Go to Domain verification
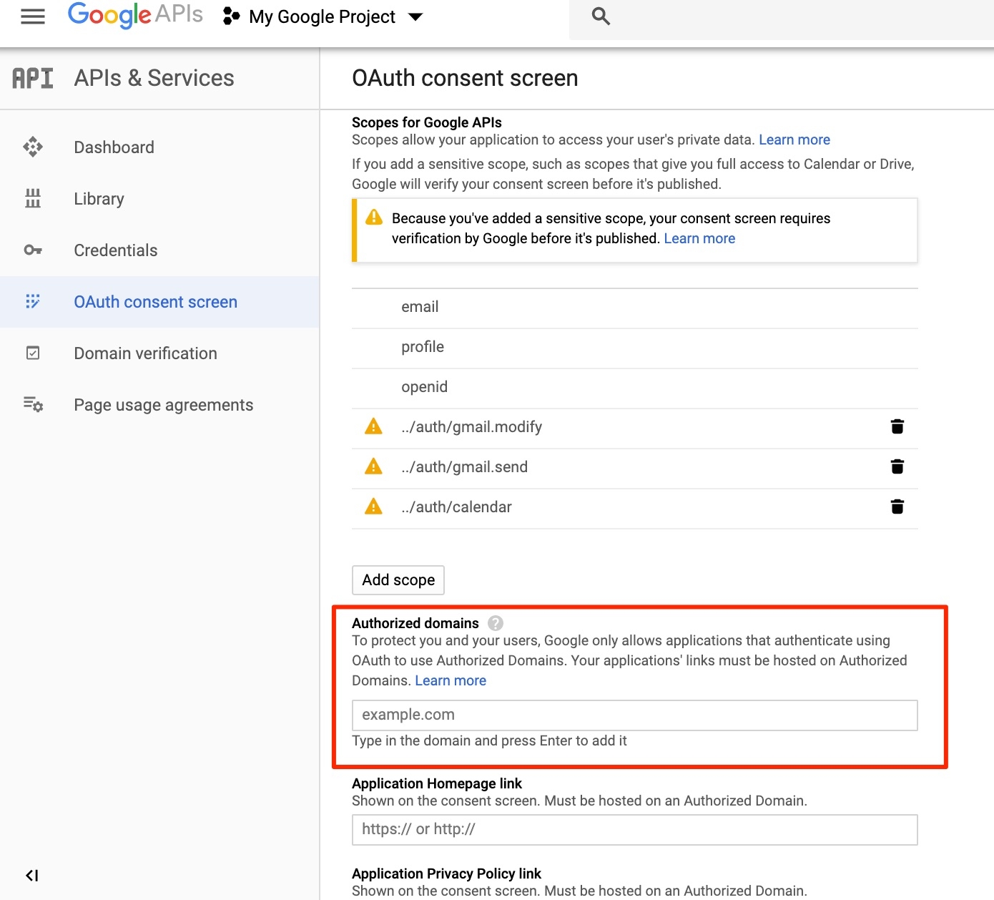994x900 pixels. pos(145,353)
